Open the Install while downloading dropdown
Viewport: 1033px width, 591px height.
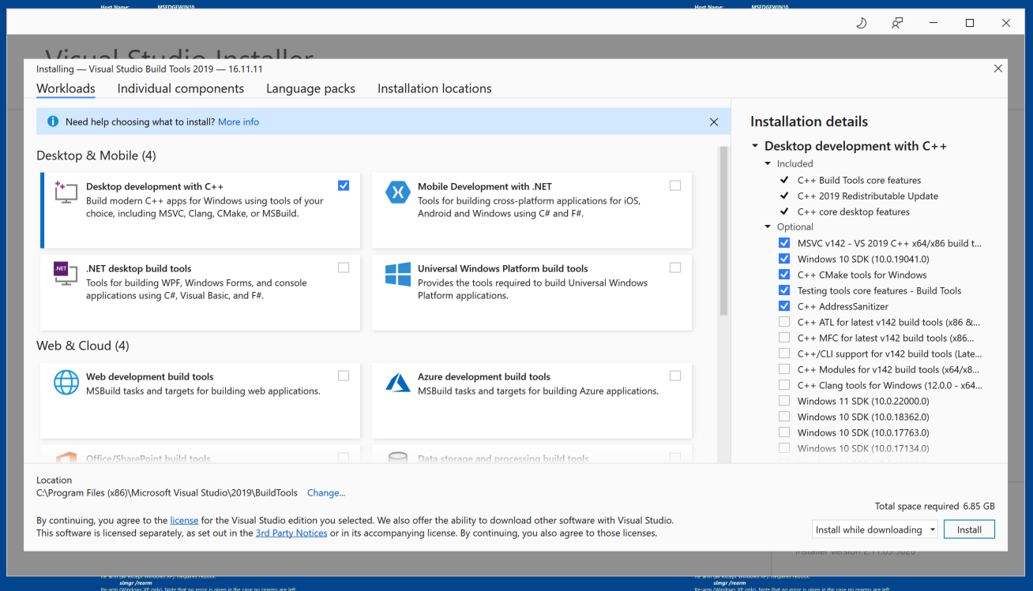click(x=874, y=529)
